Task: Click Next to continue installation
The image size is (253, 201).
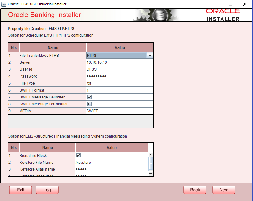Action: click(224, 190)
